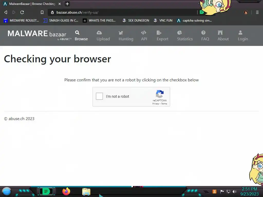
Task: Click the "© abuse.ch 2023" footer text
Action: tap(19, 119)
